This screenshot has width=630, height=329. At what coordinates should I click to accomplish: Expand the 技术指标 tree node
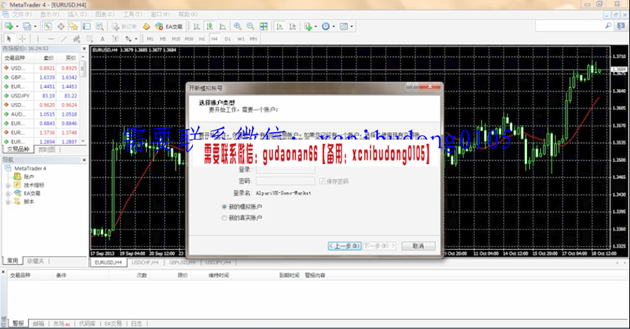point(8,186)
